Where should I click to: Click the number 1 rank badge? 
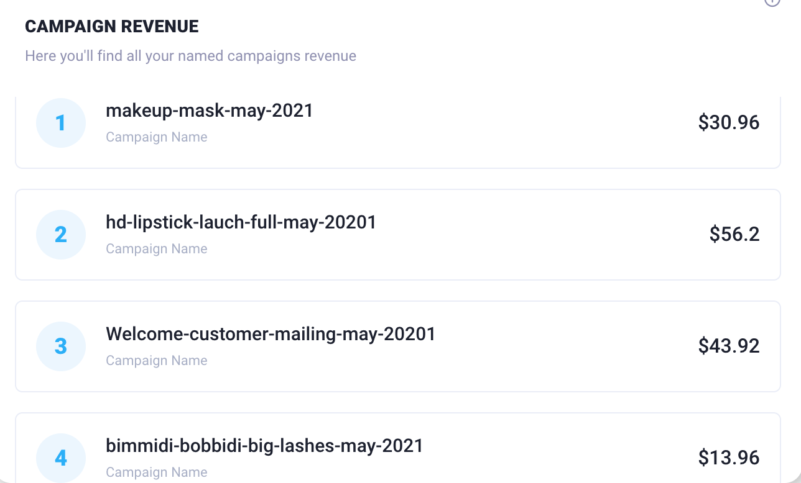tap(61, 123)
